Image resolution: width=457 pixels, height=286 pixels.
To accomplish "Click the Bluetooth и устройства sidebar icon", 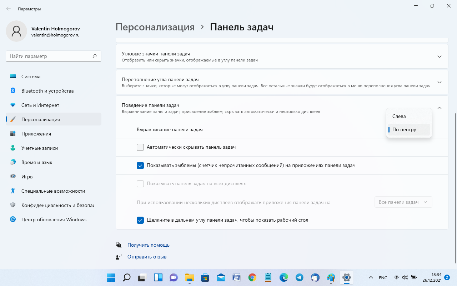I will point(13,91).
